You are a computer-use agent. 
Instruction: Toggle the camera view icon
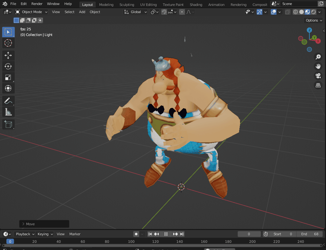coord(318,76)
